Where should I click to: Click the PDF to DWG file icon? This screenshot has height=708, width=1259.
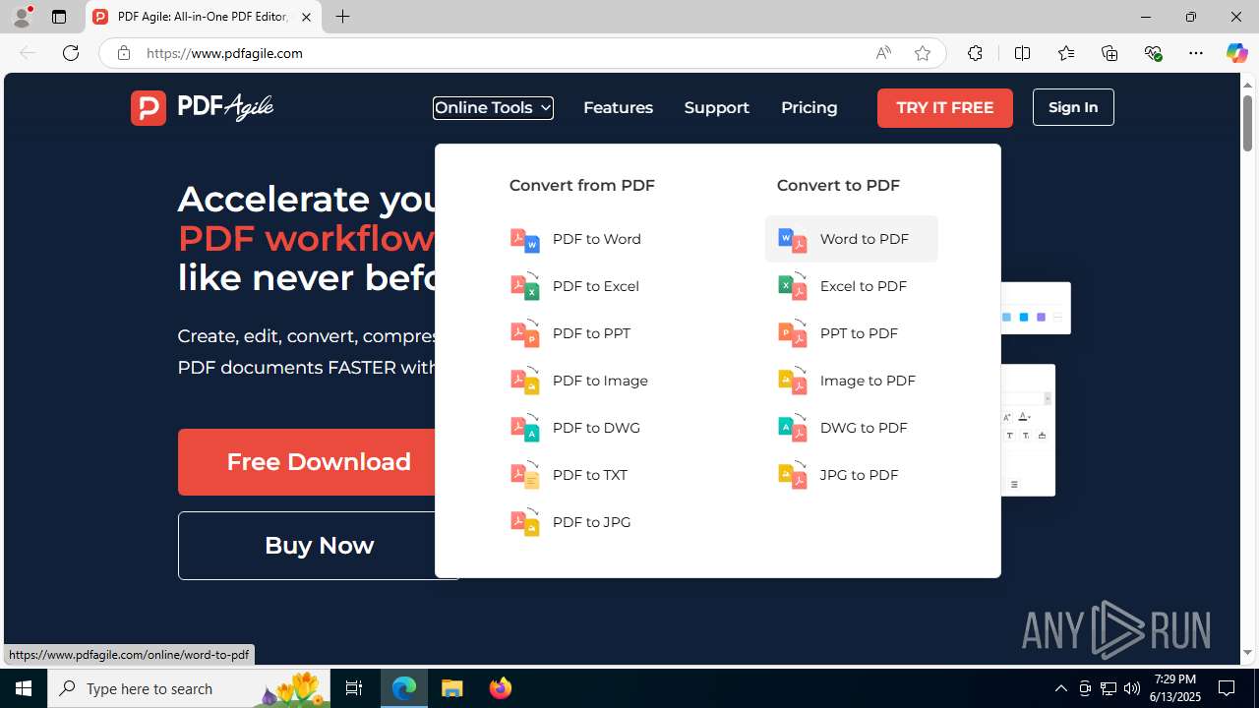pyautogui.click(x=525, y=428)
